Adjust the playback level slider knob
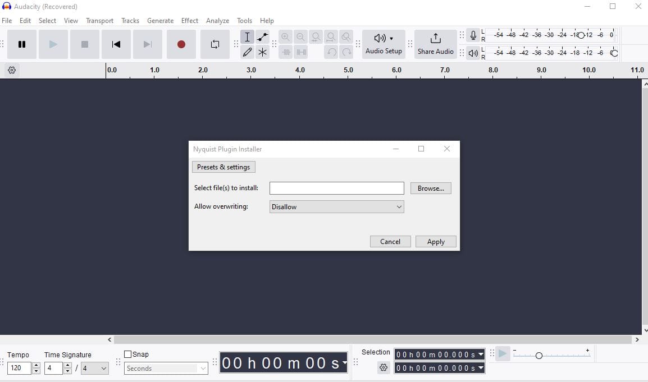The image size is (648, 382). [x=614, y=53]
